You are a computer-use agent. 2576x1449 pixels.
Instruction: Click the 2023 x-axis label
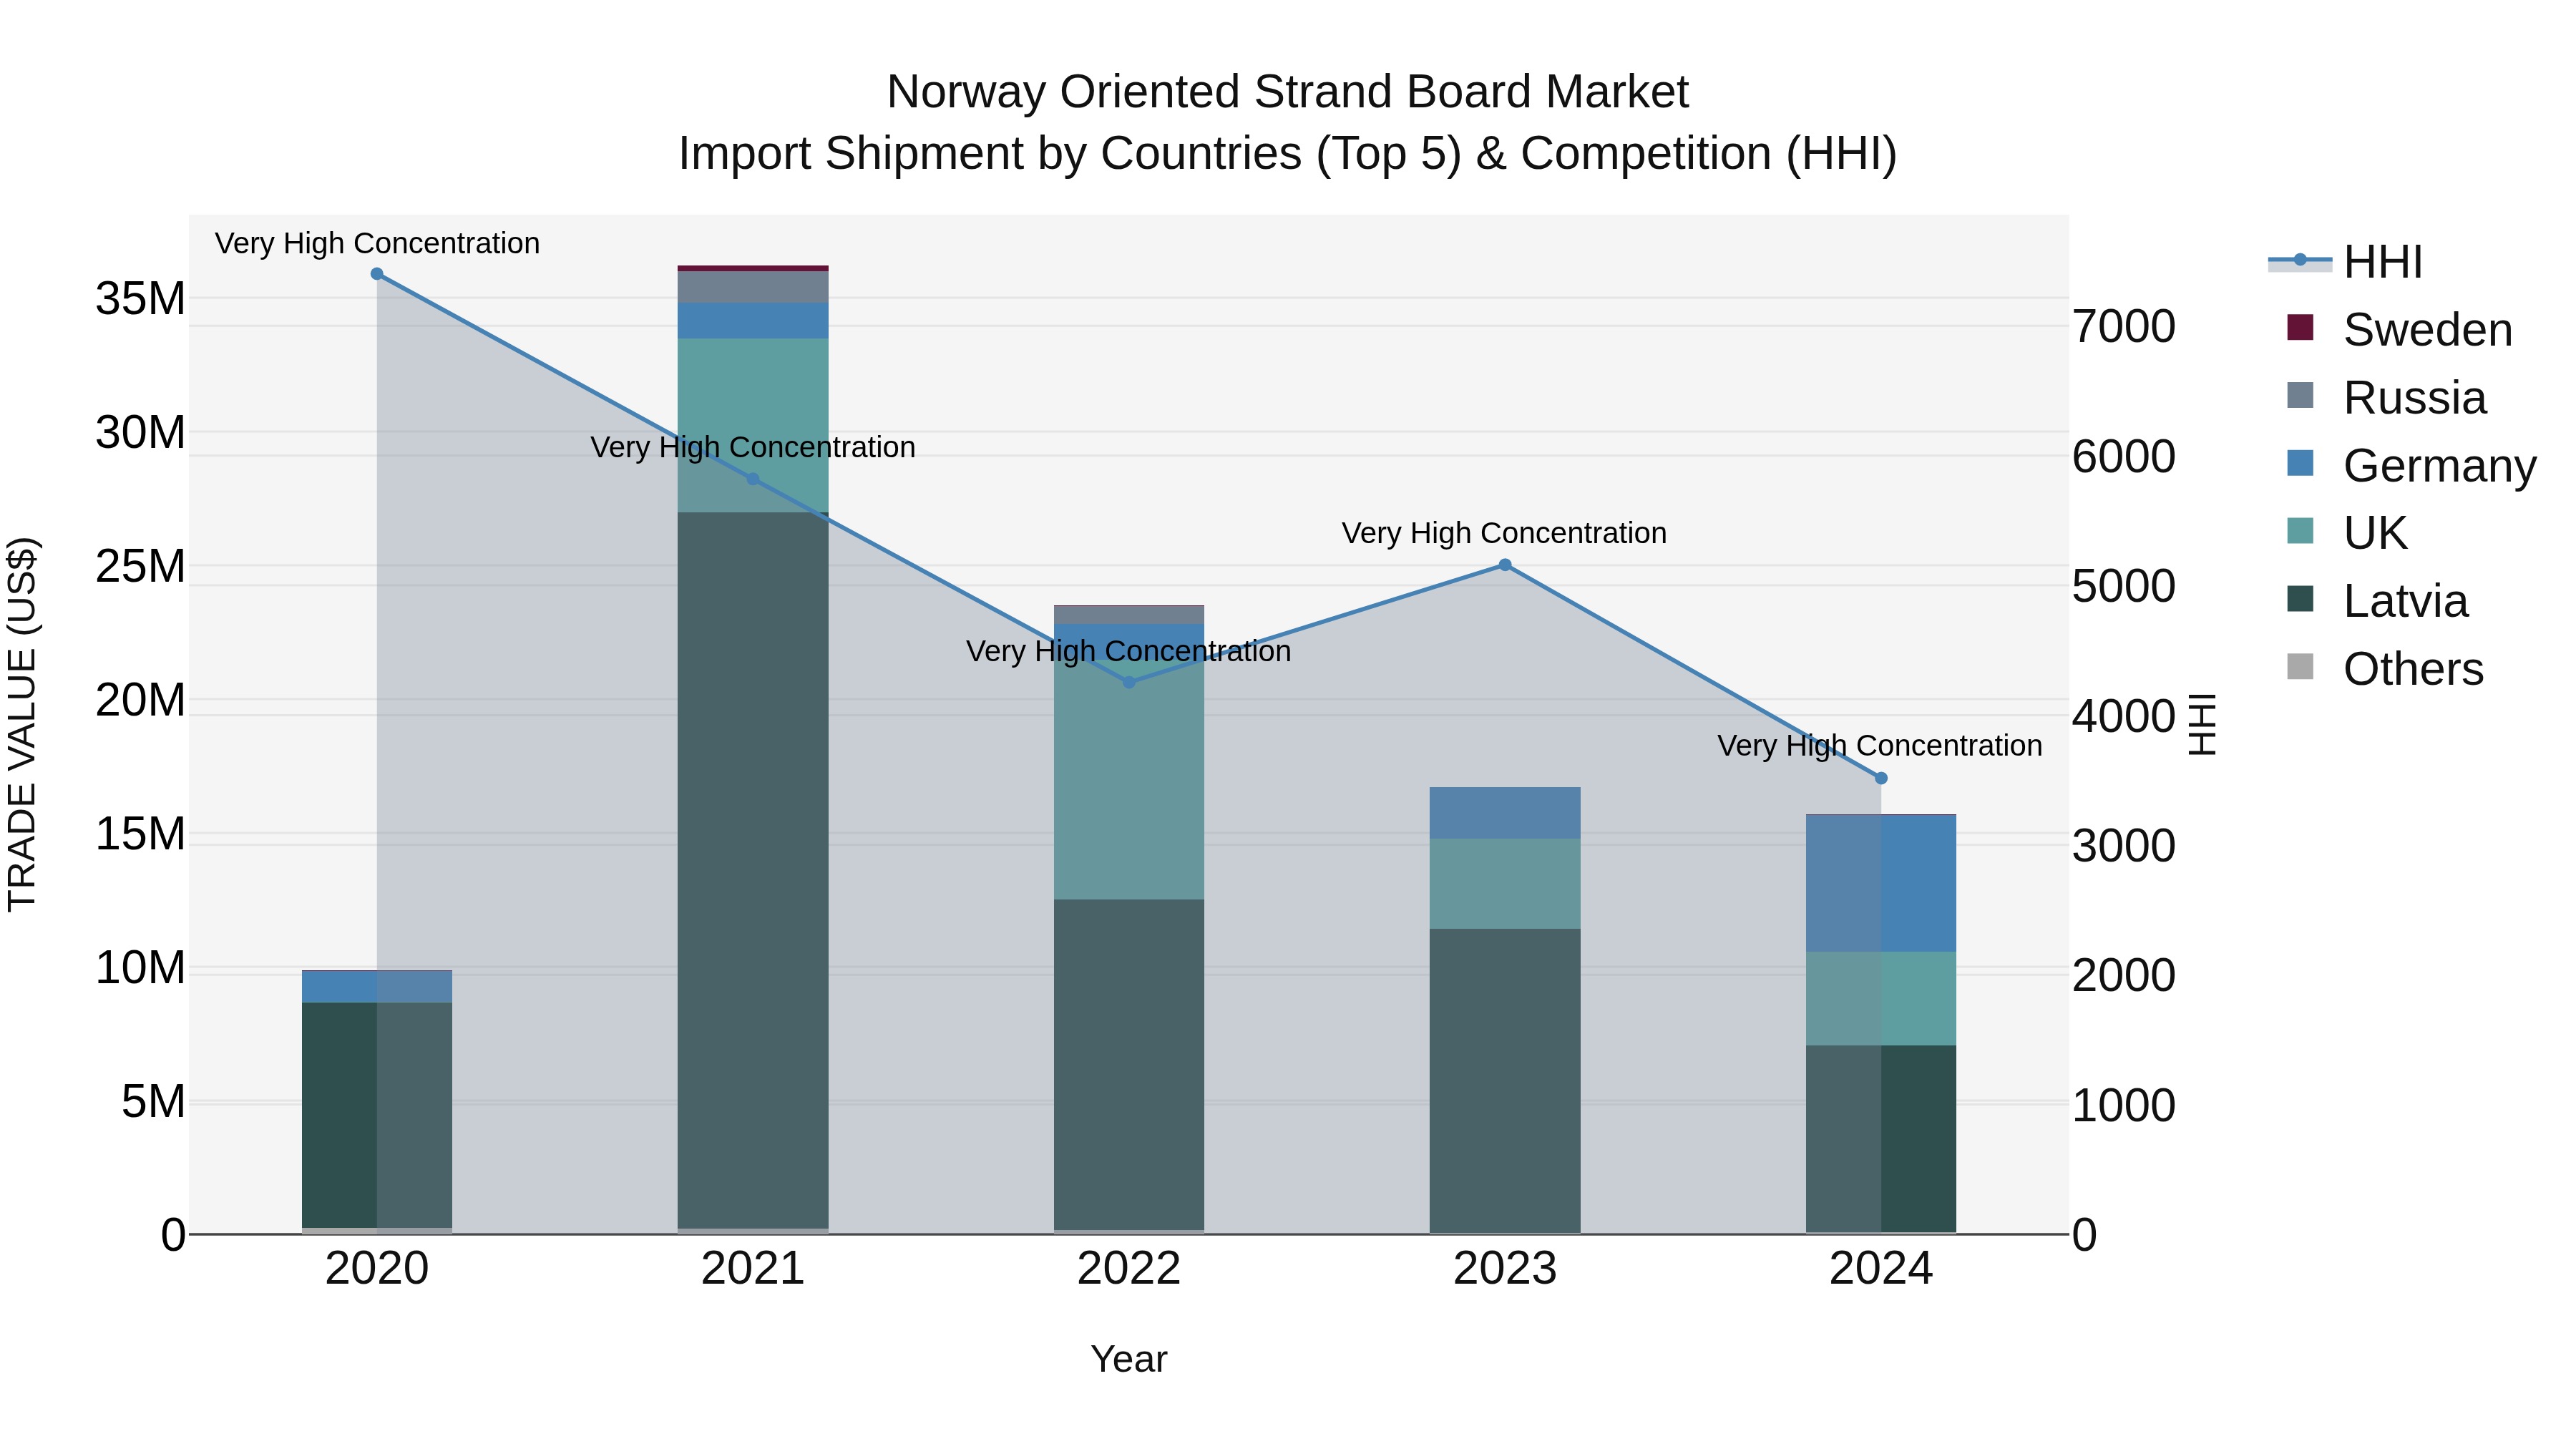[1505, 1269]
